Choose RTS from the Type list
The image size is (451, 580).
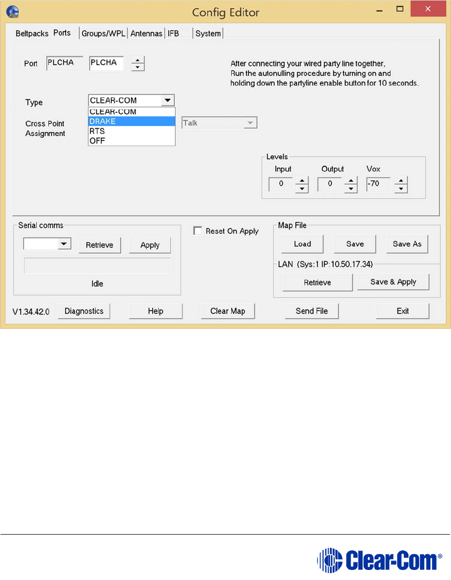point(131,131)
